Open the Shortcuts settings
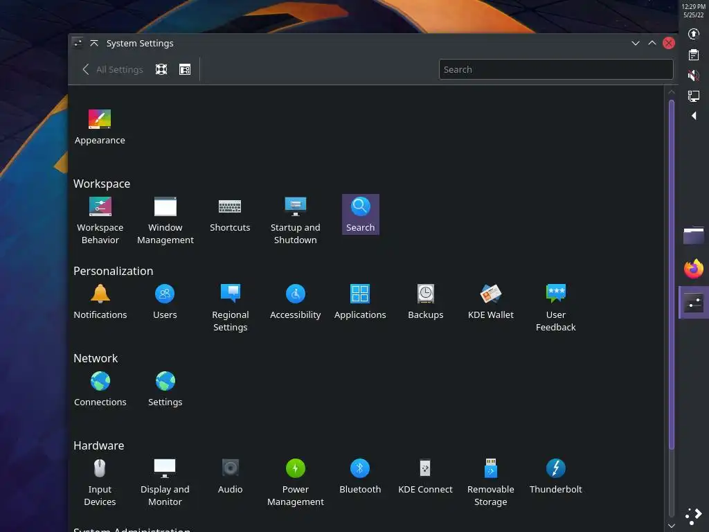Screen dimensions: 709x532 tap(230, 215)
